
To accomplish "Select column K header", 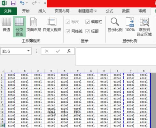I will (144, 71).
